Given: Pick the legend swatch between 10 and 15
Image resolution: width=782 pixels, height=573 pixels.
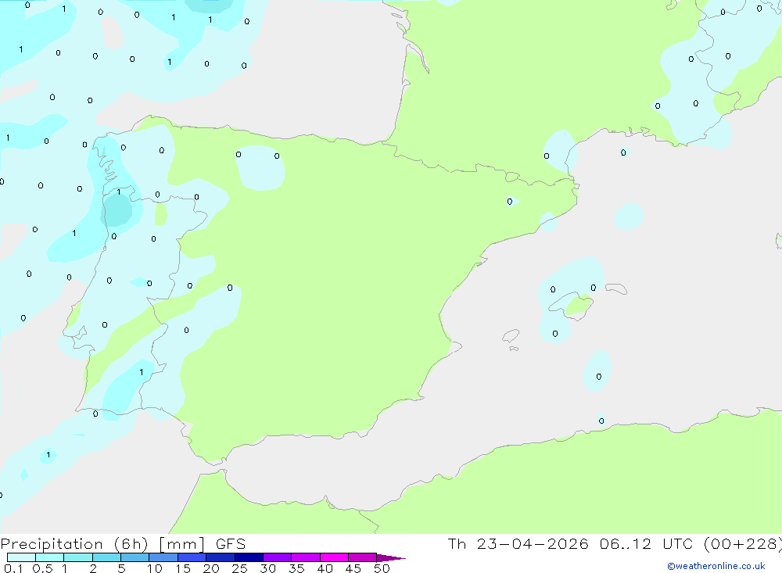Looking at the screenshot, I should tap(163, 557).
